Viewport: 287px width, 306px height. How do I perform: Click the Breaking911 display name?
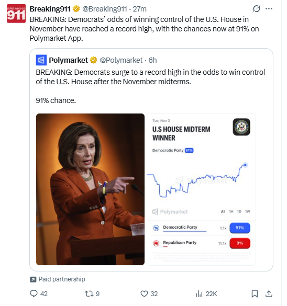pyautogui.click(x=50, y=9)
